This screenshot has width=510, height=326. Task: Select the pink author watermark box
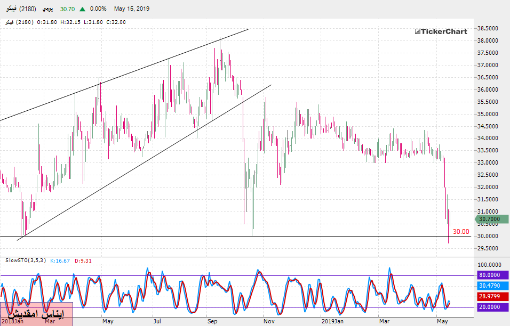click(36, 314)
